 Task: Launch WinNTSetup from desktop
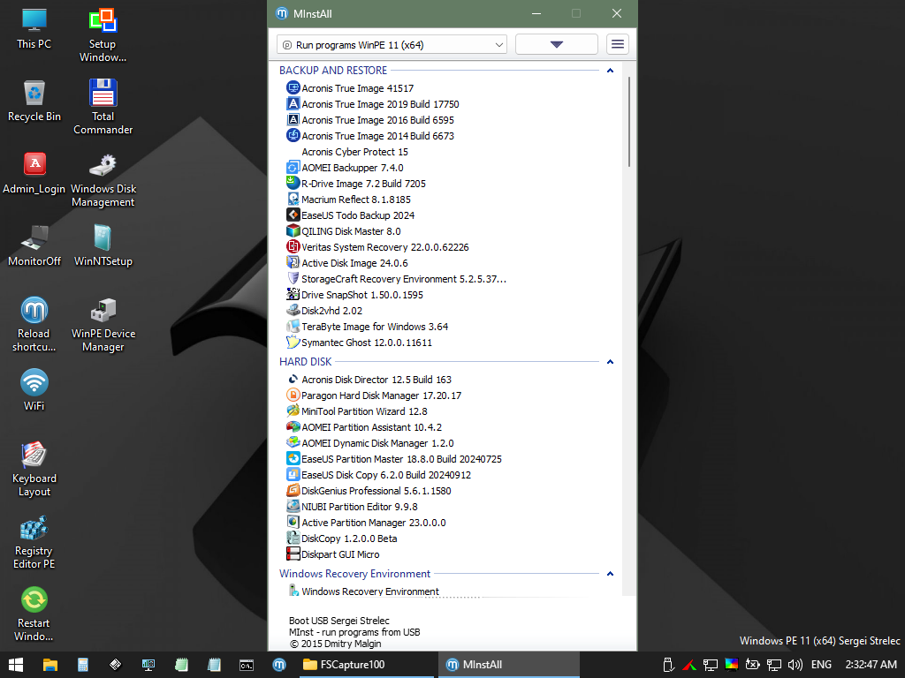pyautogui.click(x=103, y=246)
